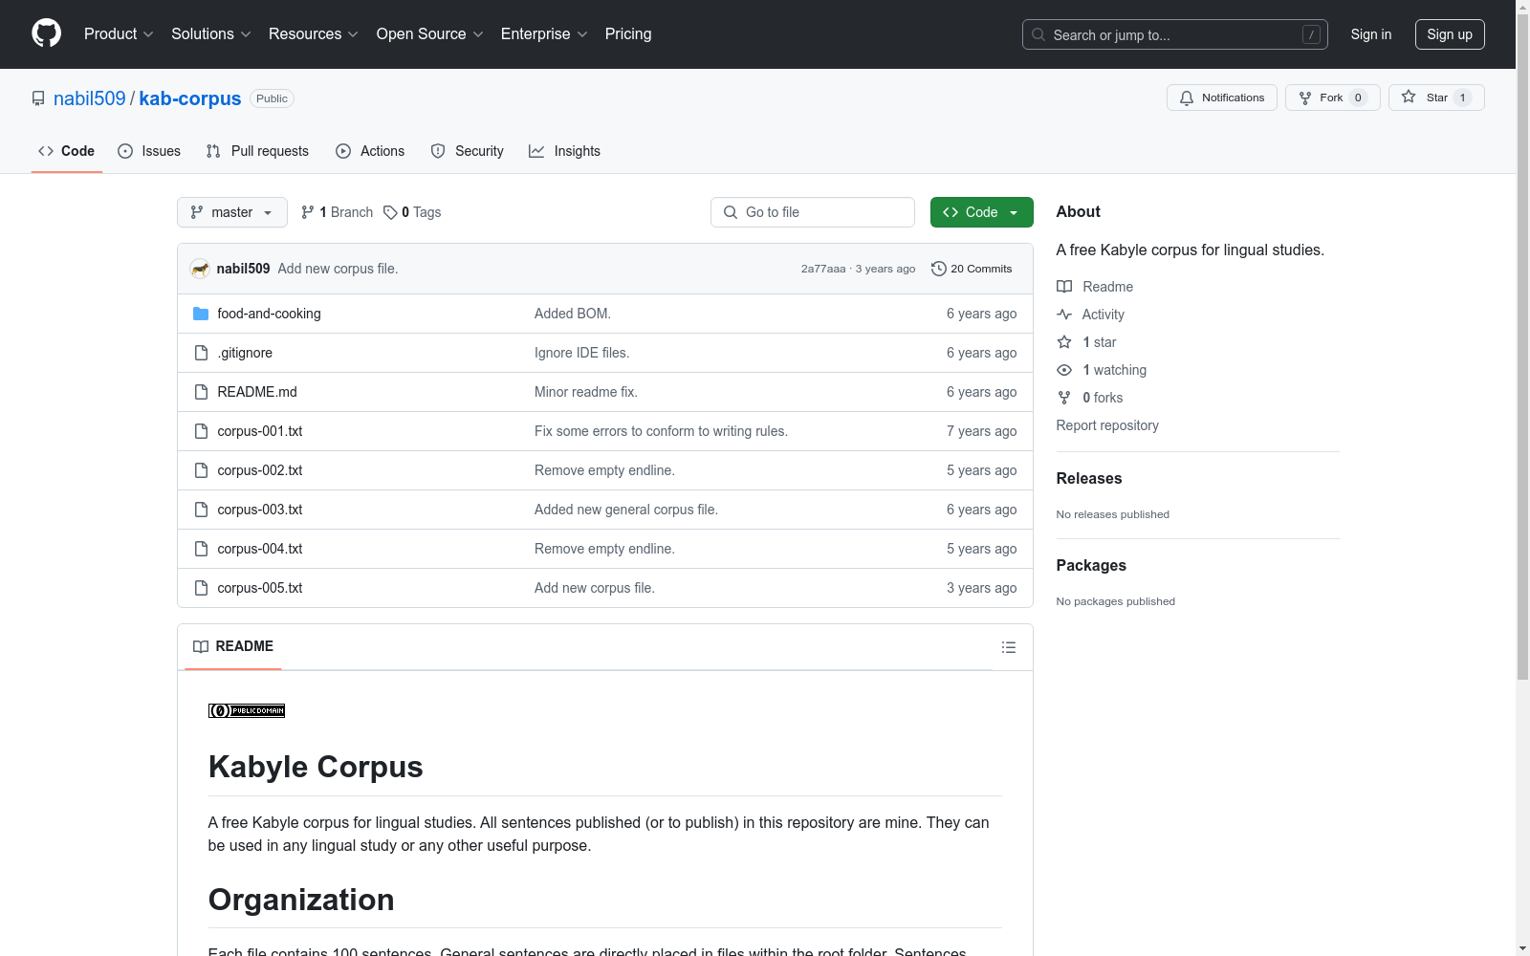Click the Readme book icon in About
The width and height of the screenshot is (1530, 956).
pyautogui.click(x=1064, y=287)
